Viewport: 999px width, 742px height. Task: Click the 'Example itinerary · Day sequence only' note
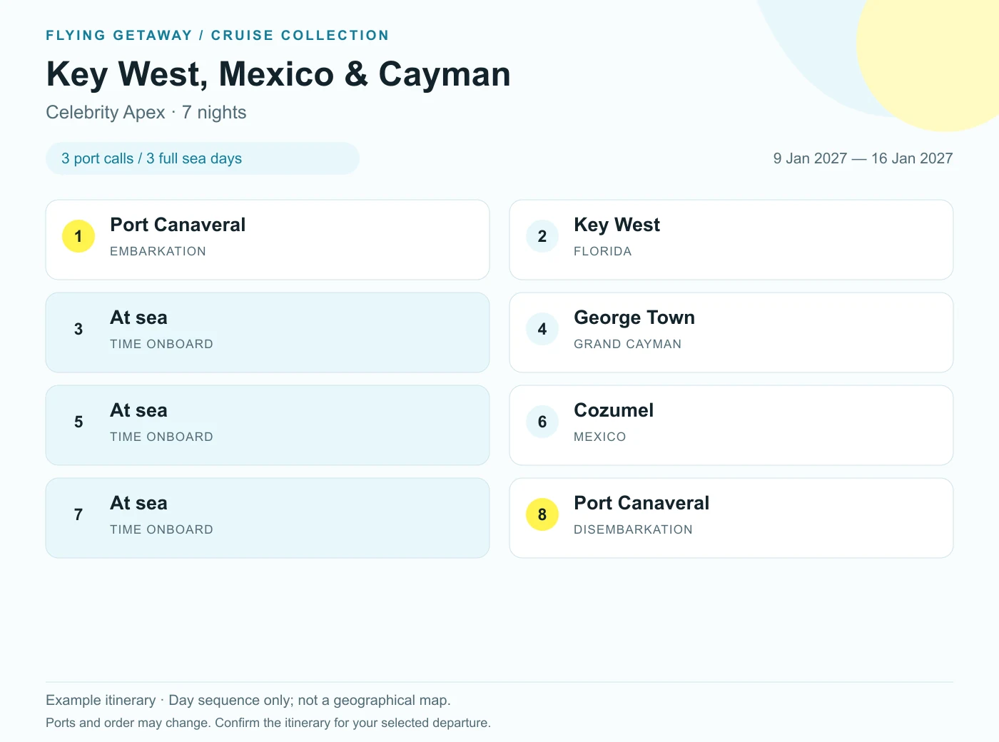coord(248,700)
